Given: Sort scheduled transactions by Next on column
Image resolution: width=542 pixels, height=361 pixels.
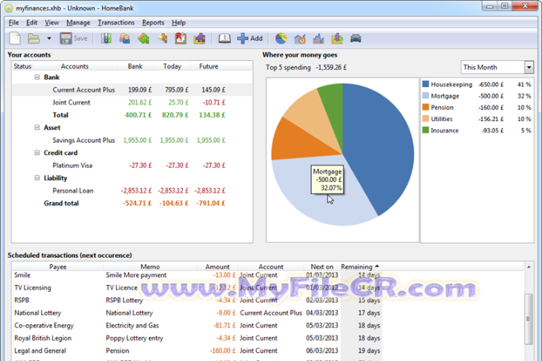Looking at the screenshot, I should tap(322, 267).
